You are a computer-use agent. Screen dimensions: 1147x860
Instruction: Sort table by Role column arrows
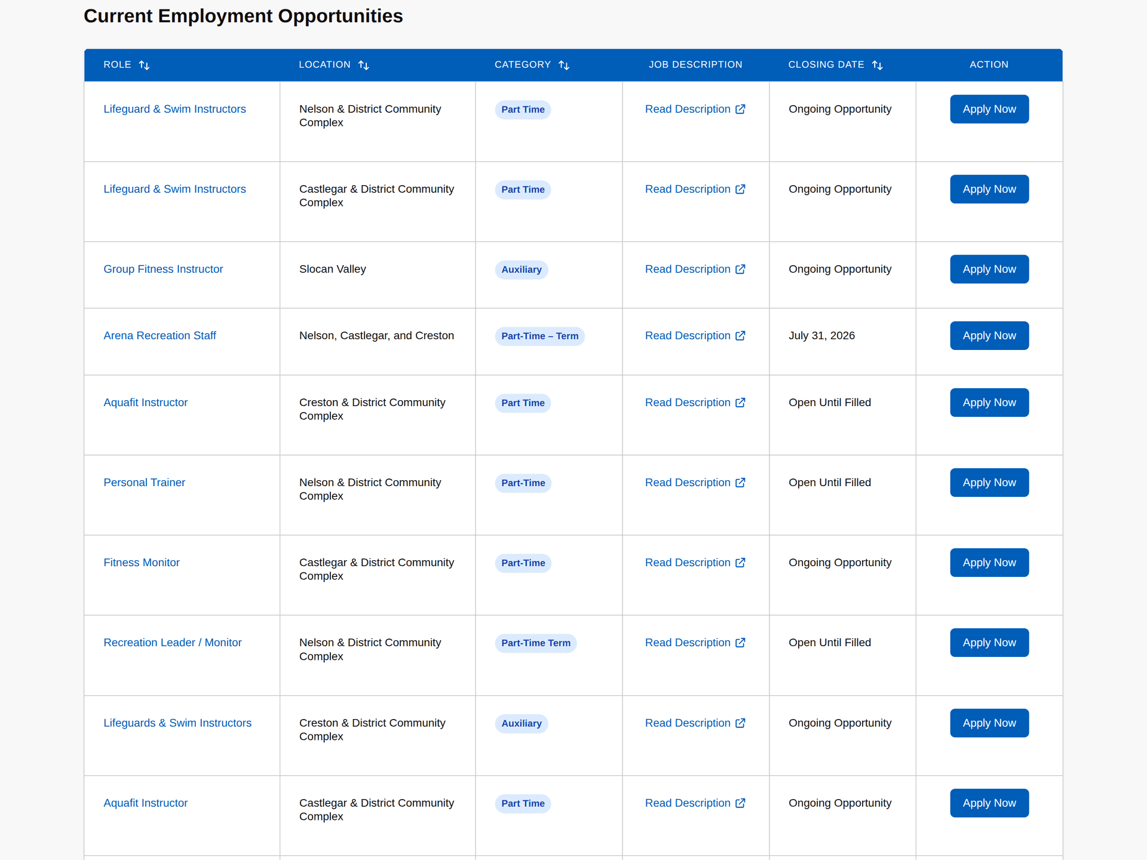tap(144, 65)
